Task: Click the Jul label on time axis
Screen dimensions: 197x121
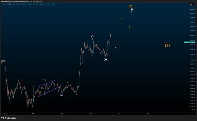Action: coord(33,114)
